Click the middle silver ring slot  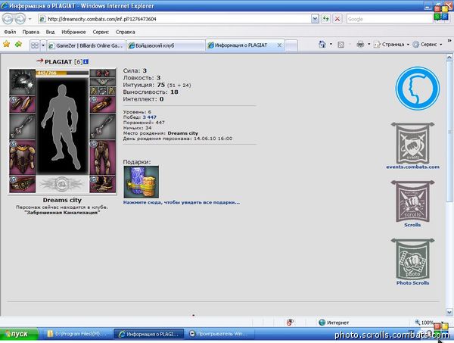pos(102,91)
